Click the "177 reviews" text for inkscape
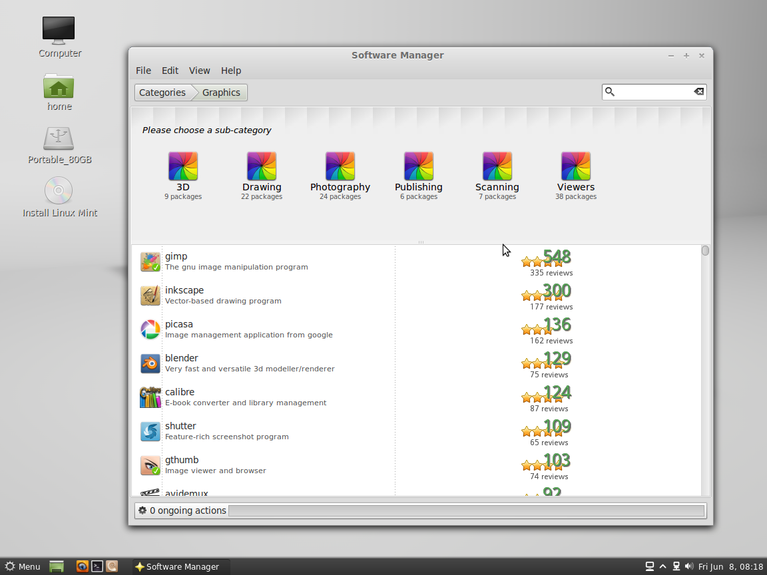Screen dimensions: 767x575 (551, 307)
